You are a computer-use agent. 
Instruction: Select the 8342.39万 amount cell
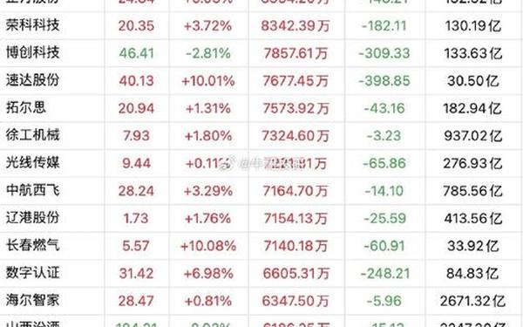coord(295,26)
